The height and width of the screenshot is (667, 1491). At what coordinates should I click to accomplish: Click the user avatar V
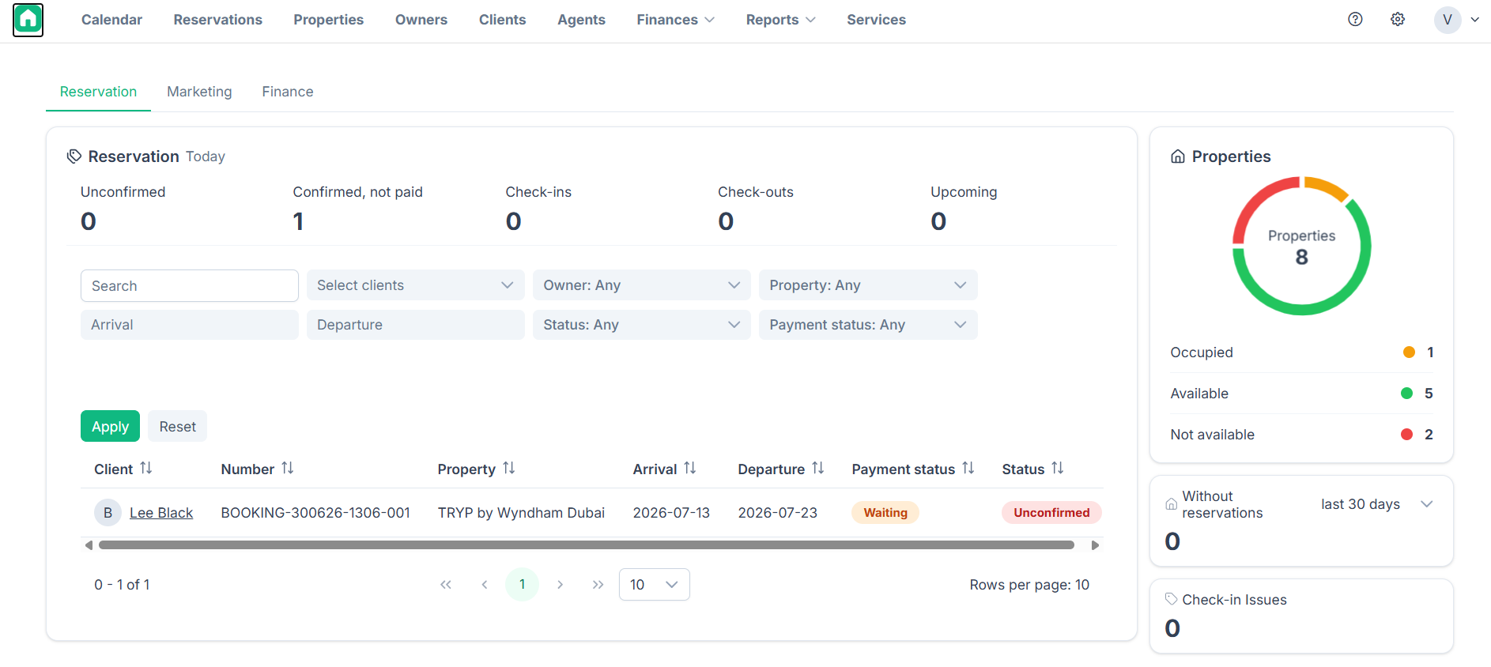pyautogui.click(x=1448, y=20)
